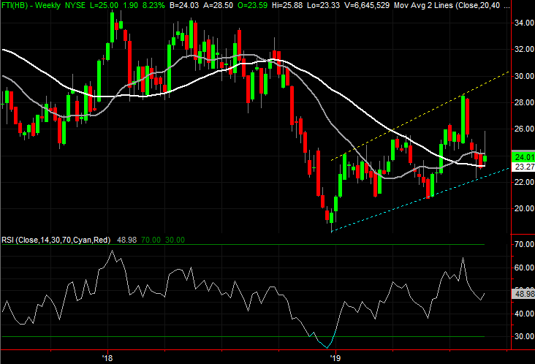Click the 32.00 price axis label
Viewport: 535px width, 364px height.
524,49
